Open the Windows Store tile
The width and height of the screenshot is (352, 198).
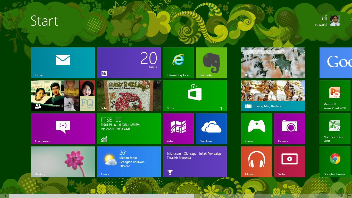195,96
